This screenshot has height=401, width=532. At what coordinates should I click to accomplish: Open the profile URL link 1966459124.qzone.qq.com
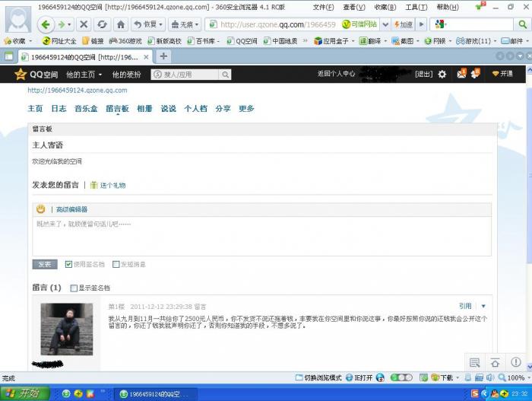[78, 91]
